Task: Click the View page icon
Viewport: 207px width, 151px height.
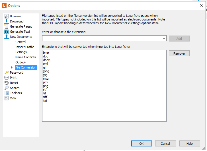Action: 7,98
